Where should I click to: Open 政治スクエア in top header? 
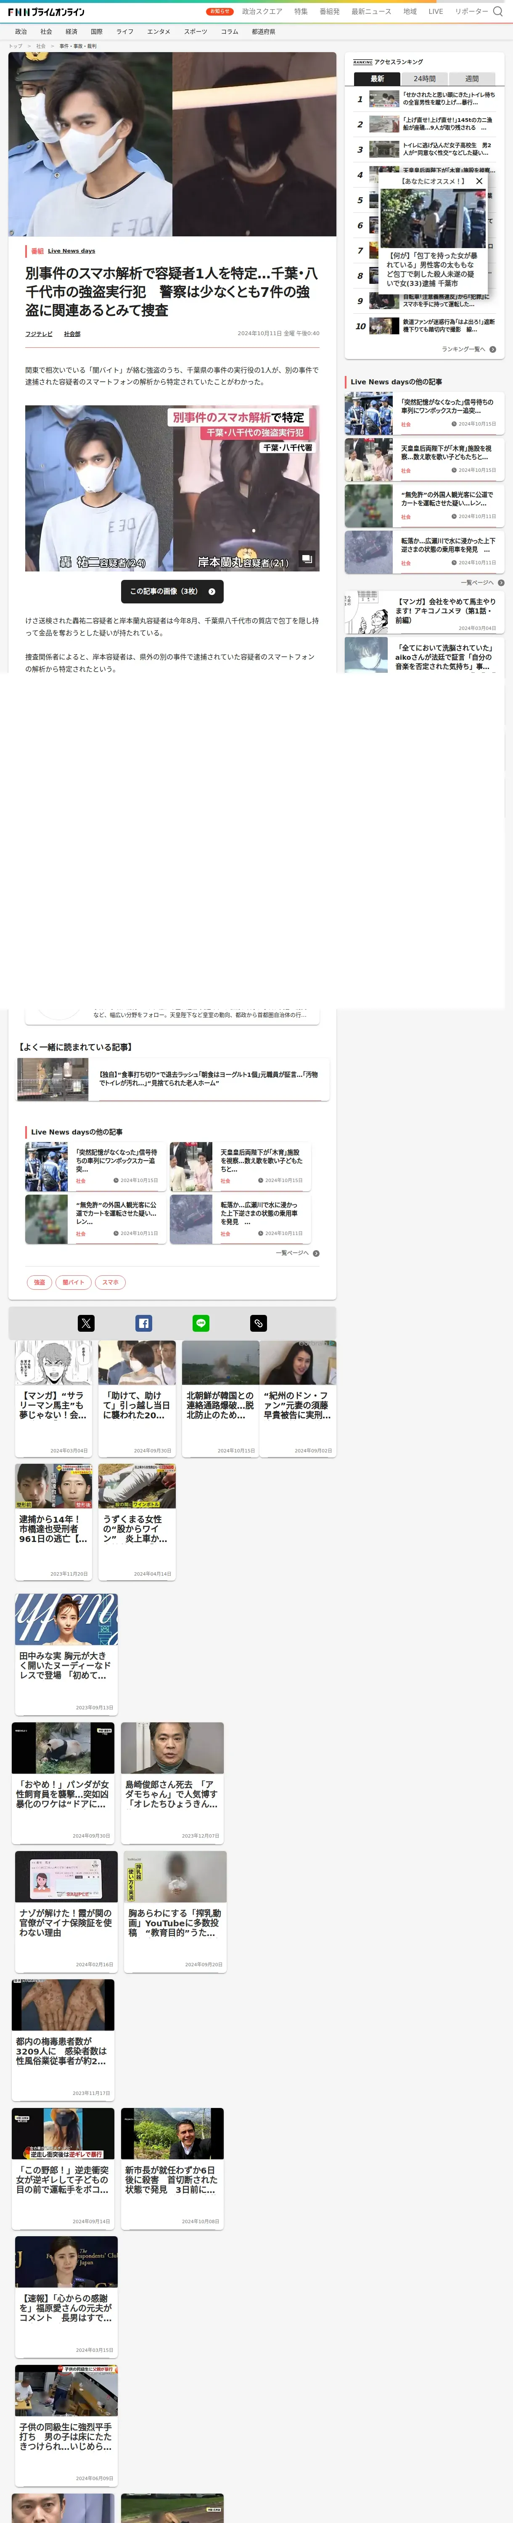[x=262, y=12]
